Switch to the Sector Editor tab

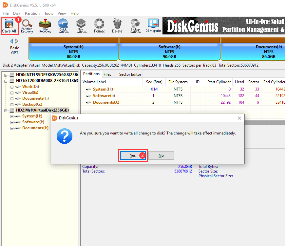click(x=130, y=74)
